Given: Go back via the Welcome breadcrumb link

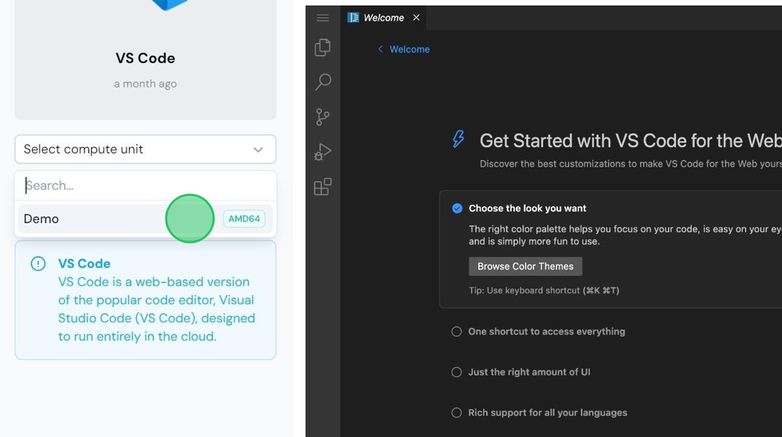Looking at the screenshot, I should (x=404, y=50).
